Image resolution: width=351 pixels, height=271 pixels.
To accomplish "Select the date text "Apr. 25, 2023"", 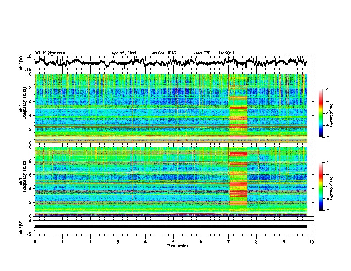I will pos(124,53).
